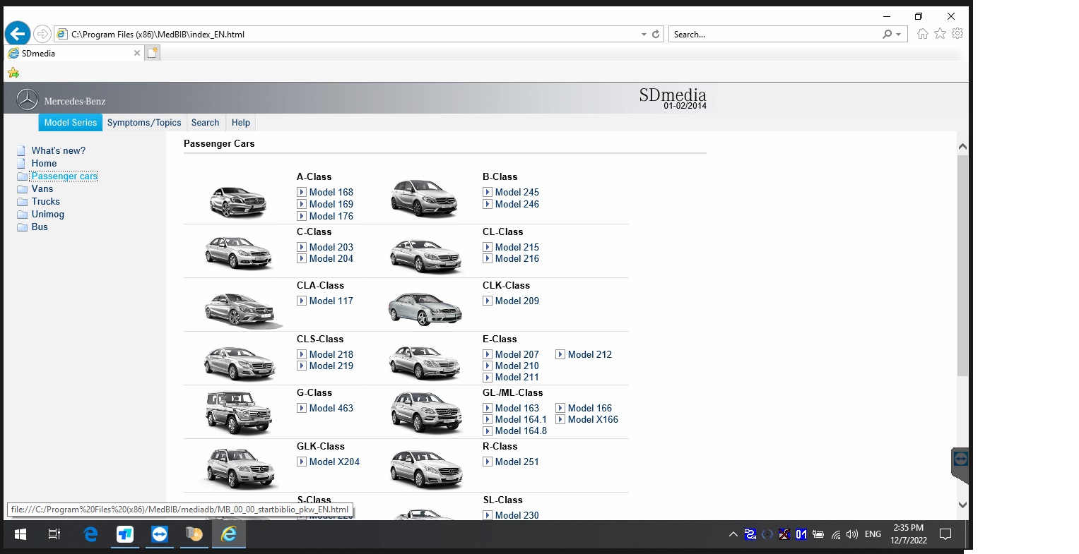Image resolution: width=1079 pixels, height=554 pixels.
Task: Select Passenger cars folder in the sidebar
Action: pos(64,176)
